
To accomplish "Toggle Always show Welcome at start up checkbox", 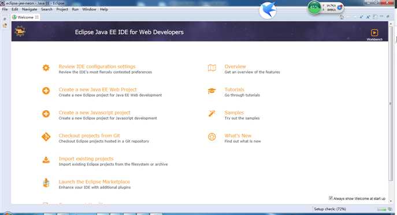I will pyautogui.click(x=331, y=198).
